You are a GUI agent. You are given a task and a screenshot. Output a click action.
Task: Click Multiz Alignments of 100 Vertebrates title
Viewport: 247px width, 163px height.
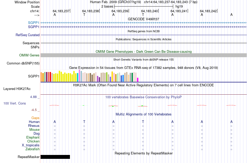click(144, 114)
